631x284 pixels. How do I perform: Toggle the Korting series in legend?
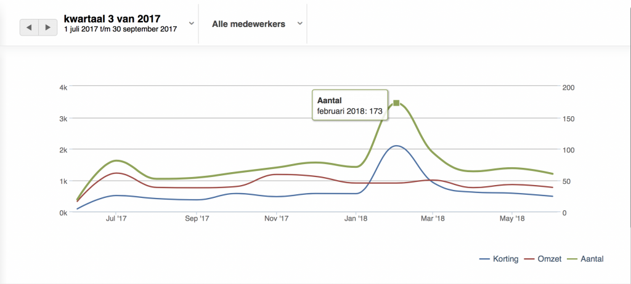click(499, 259)
